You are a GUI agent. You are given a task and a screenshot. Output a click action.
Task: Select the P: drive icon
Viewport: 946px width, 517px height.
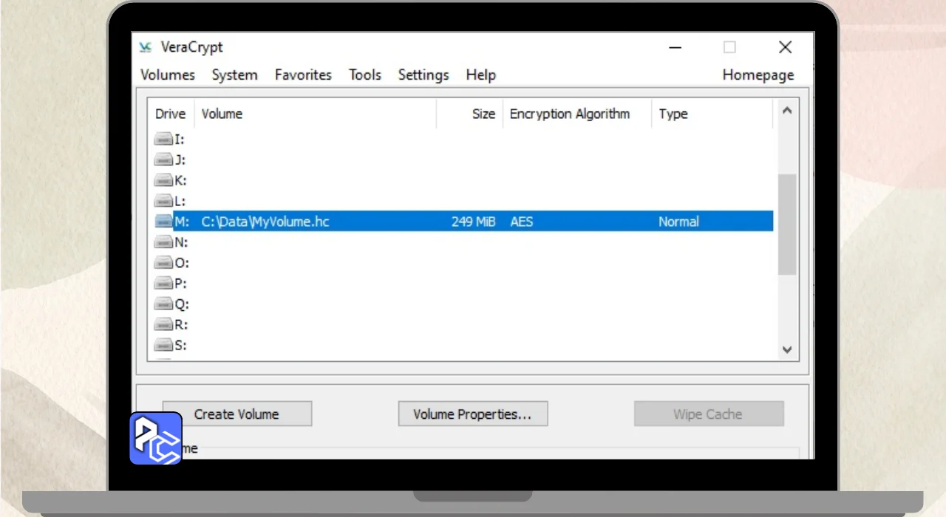[163, 284]
